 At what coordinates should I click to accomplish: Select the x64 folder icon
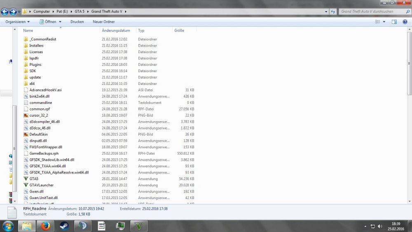[x=26, y=84]
